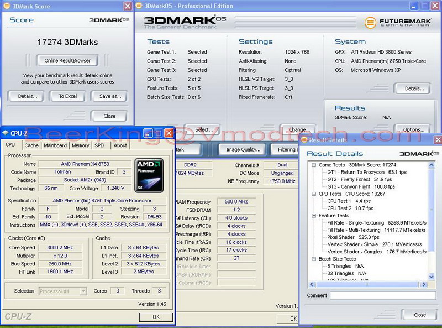Click the Comment input field
This screenshot has height=328, width=442.
pos(383,295)
